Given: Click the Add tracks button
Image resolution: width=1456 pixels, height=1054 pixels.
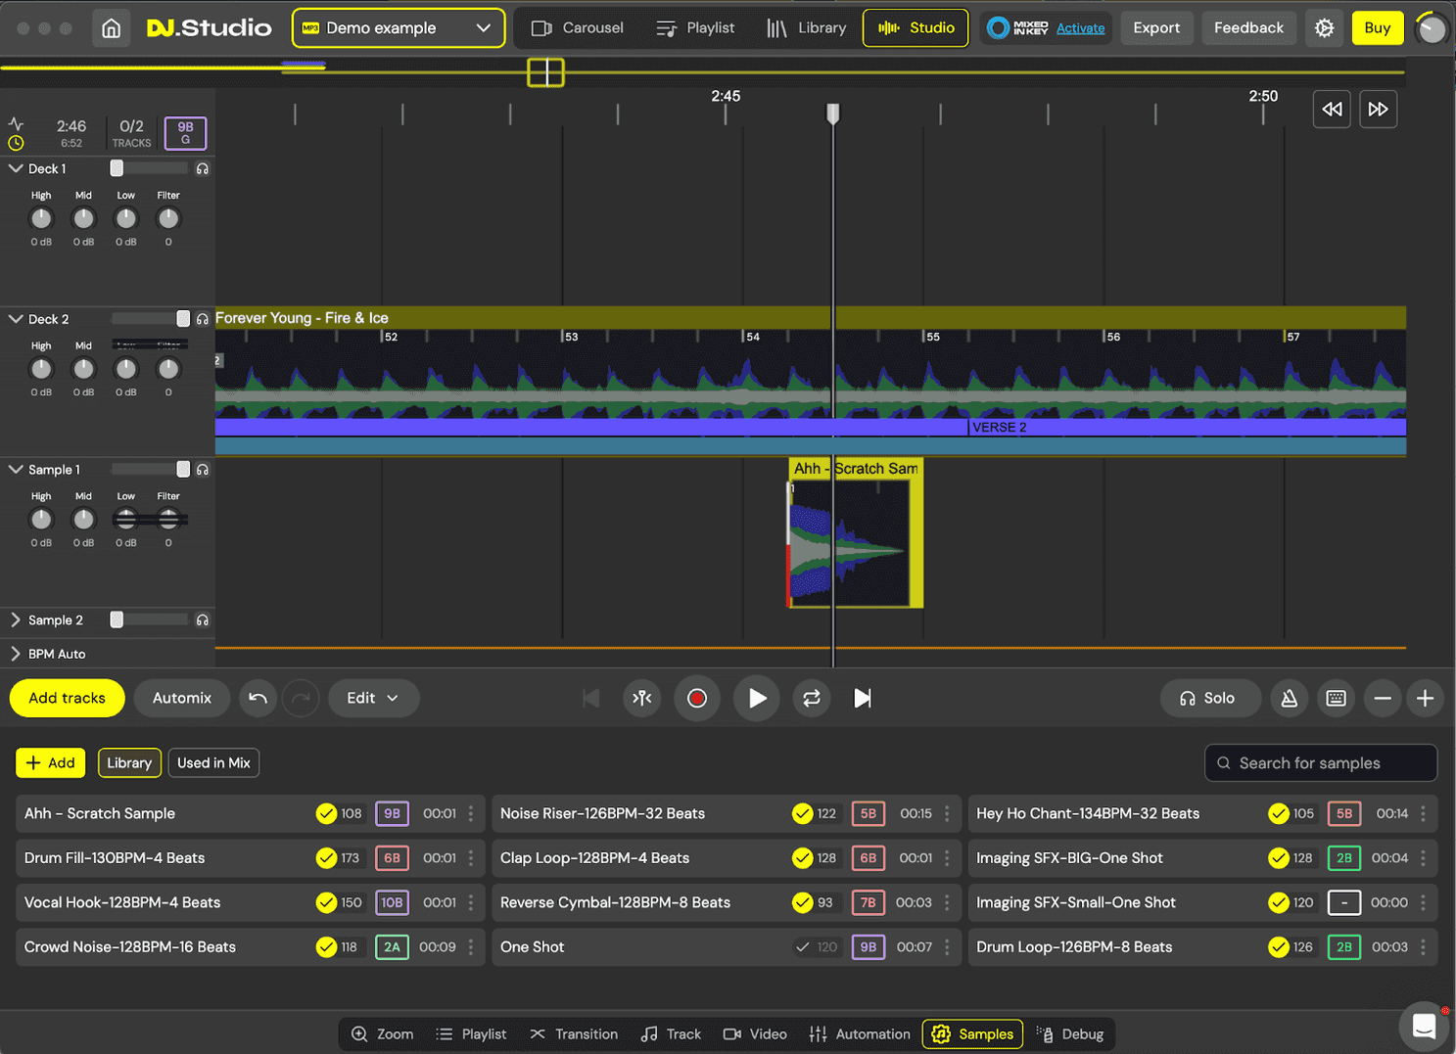Looking at the screenshot, I should pos(67,698).
